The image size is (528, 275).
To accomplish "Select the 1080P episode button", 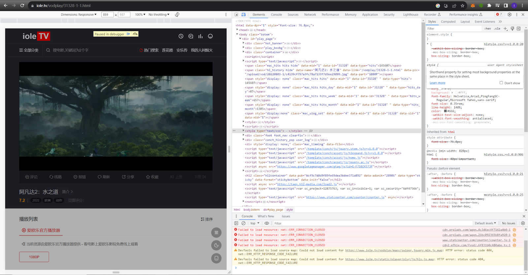I will 34,257.
